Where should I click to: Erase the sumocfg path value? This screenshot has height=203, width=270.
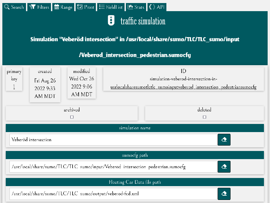click(224, 167)
